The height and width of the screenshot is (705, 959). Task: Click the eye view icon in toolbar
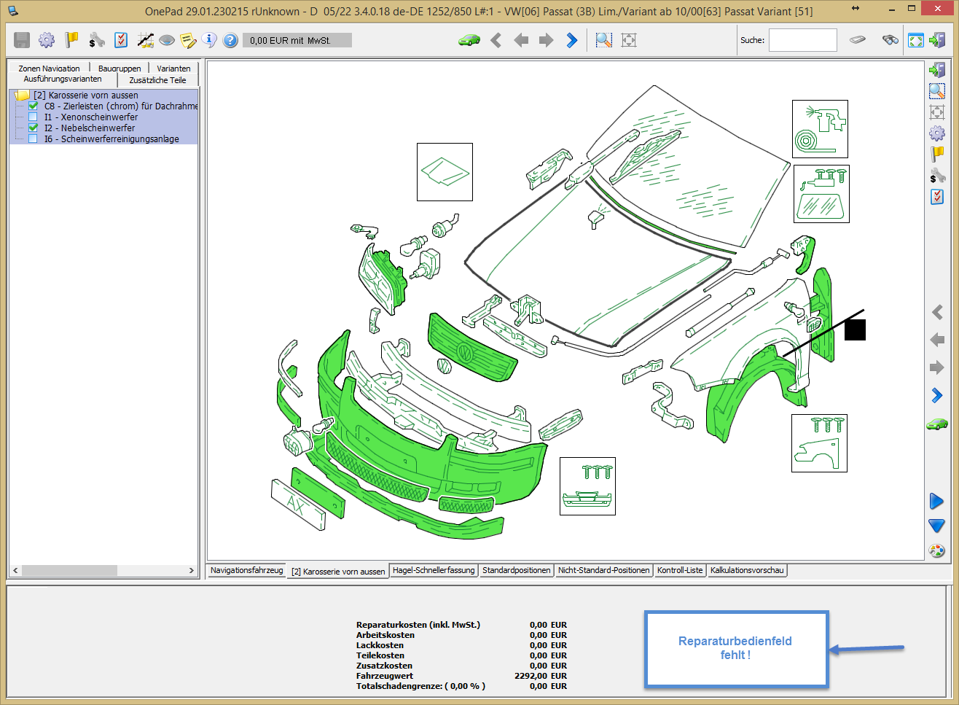pos(167,40)
